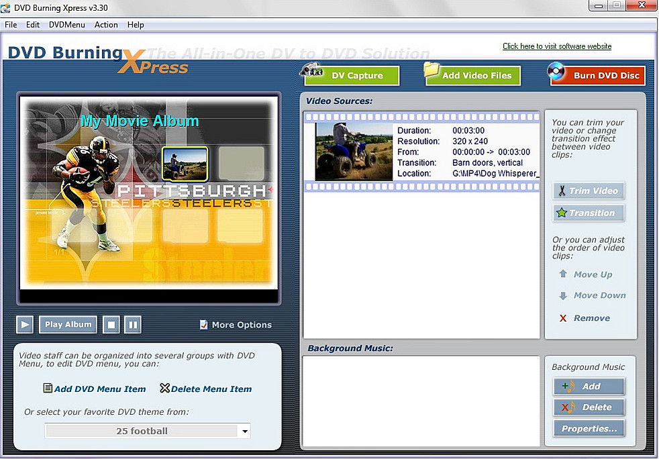The width and height of the screenshot is (659, 459).
Task: Stop preview with the square stop button
Action: click(x=111, y=325)
